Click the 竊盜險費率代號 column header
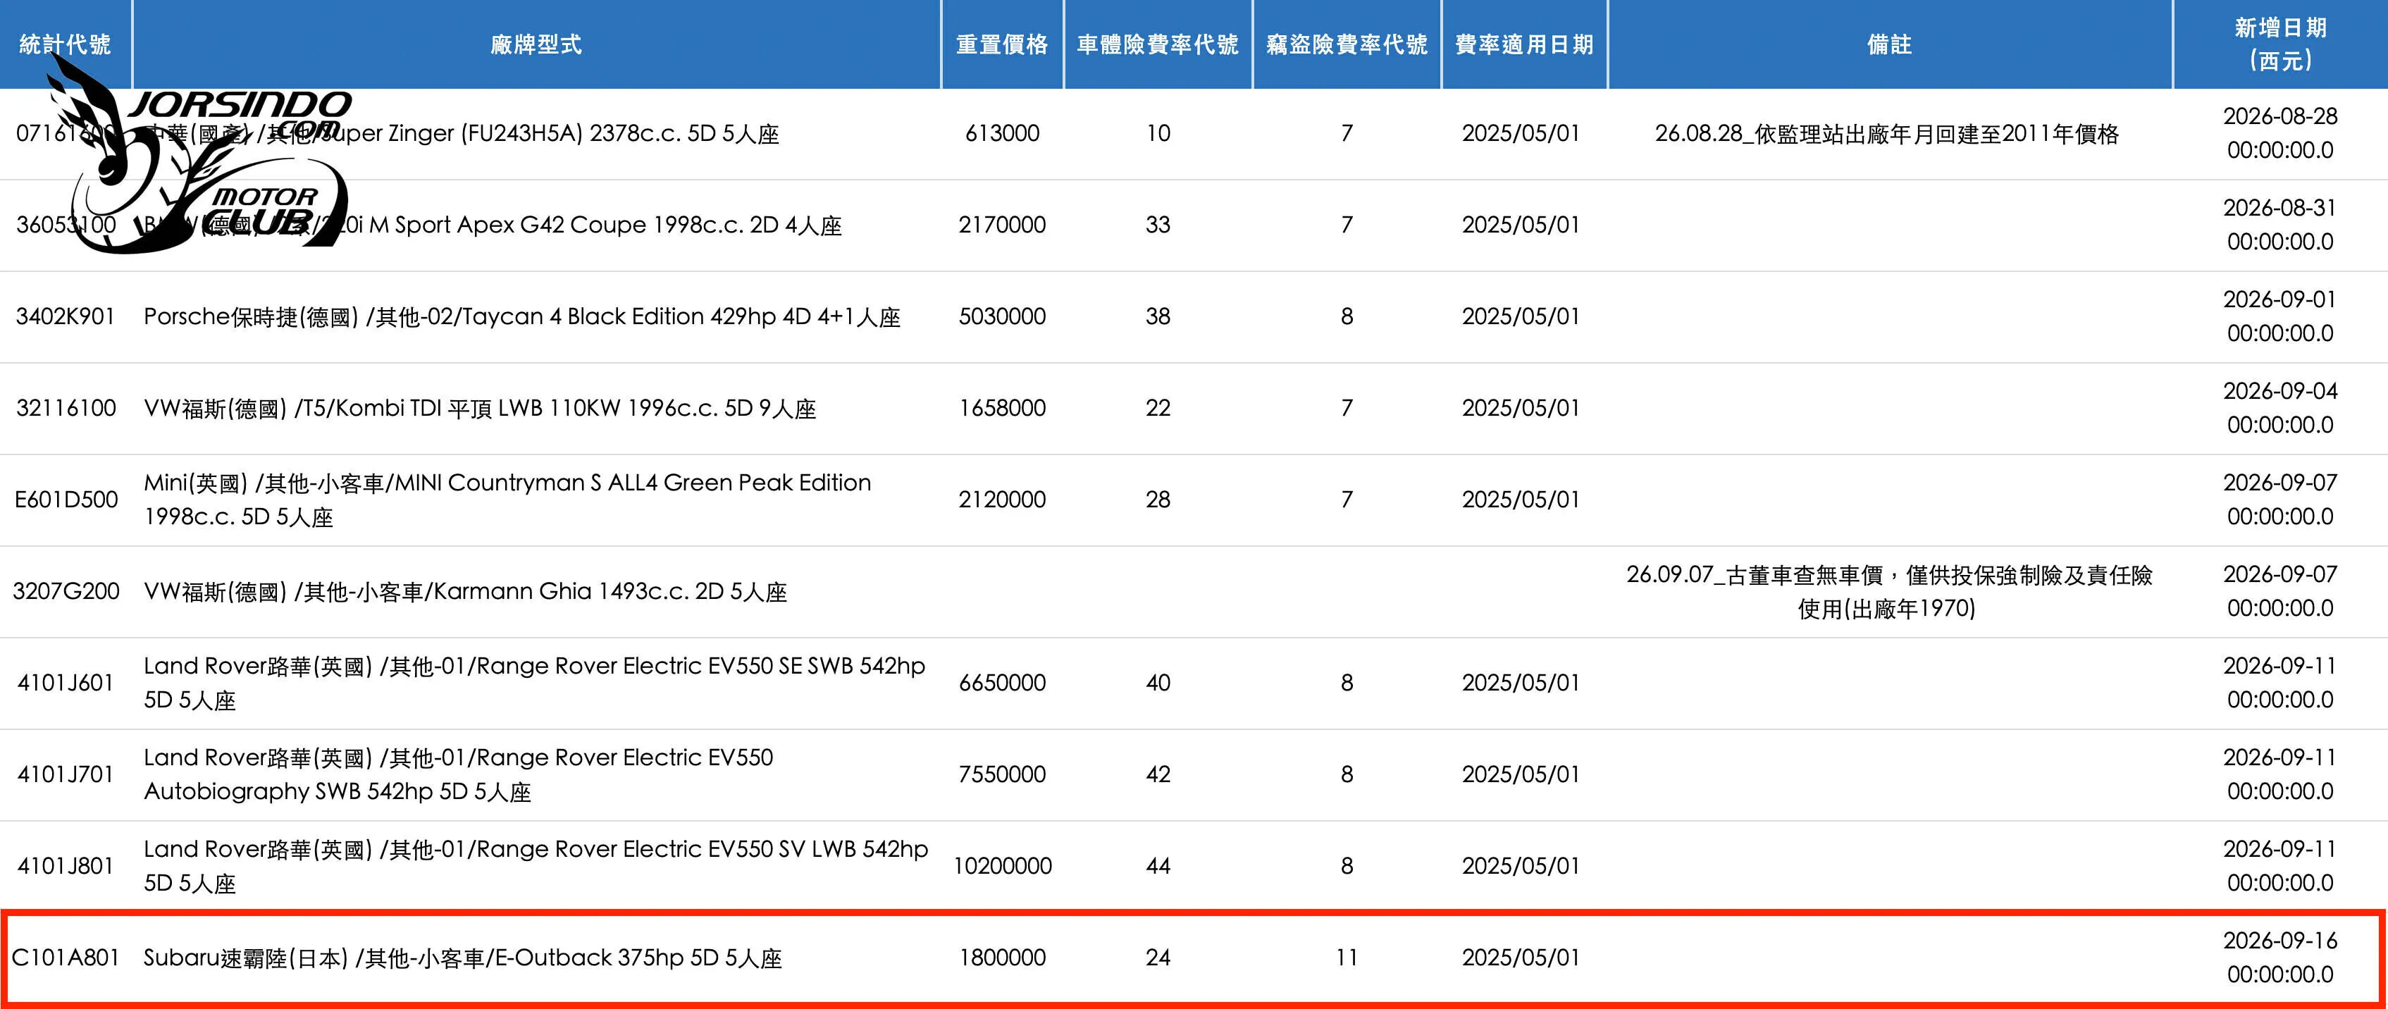The height and width of the screenshot is (1009, 2388). point(1347,44)
